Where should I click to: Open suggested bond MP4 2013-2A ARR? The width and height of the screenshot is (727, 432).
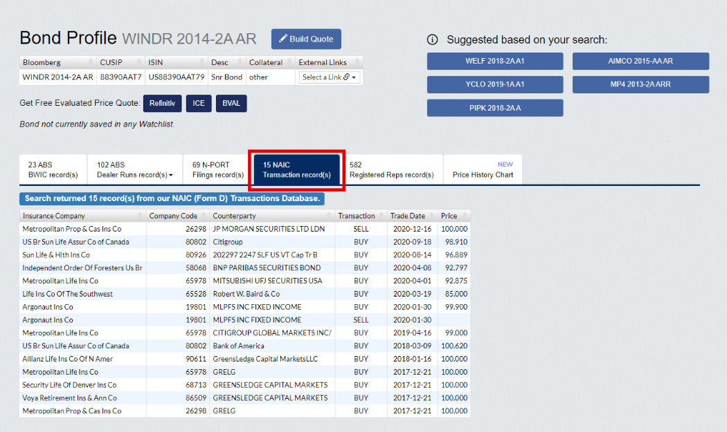640,85
